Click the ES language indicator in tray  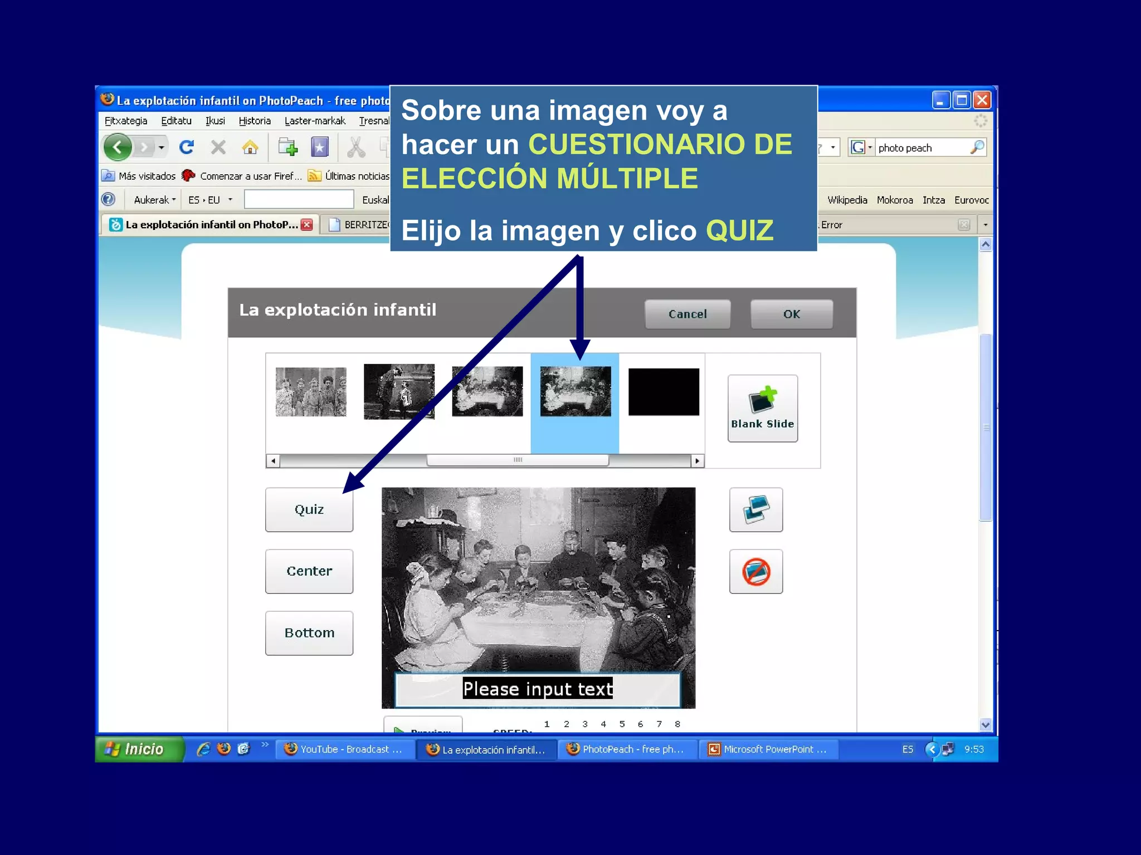[x=908, y=749]
